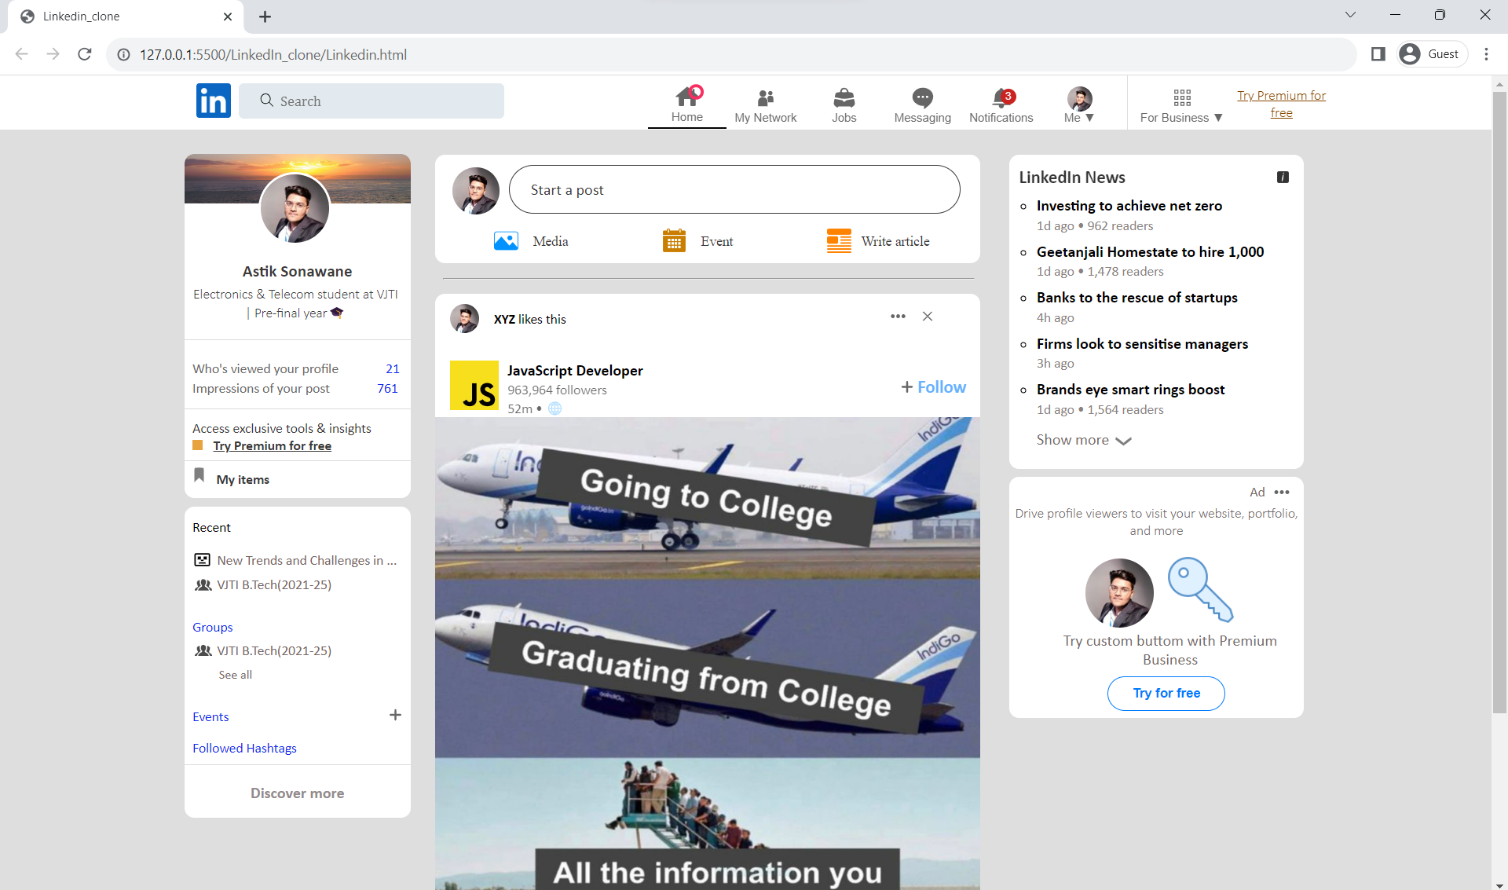Create Event using the calendar icon

tap(674, 241)
